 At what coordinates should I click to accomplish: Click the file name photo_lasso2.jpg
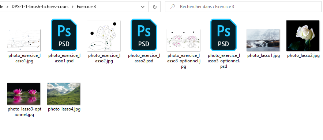[303, 56]
